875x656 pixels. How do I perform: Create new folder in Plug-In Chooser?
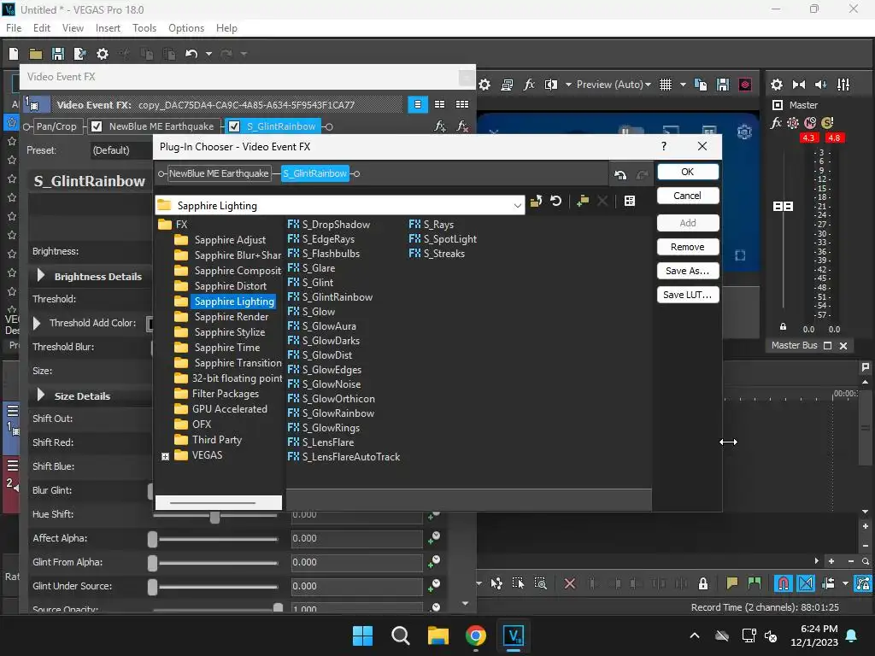(583, 201)
